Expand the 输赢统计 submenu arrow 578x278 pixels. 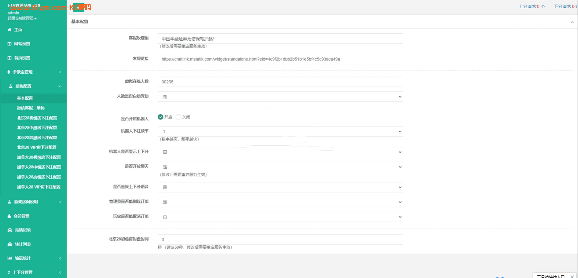point(60,258)
